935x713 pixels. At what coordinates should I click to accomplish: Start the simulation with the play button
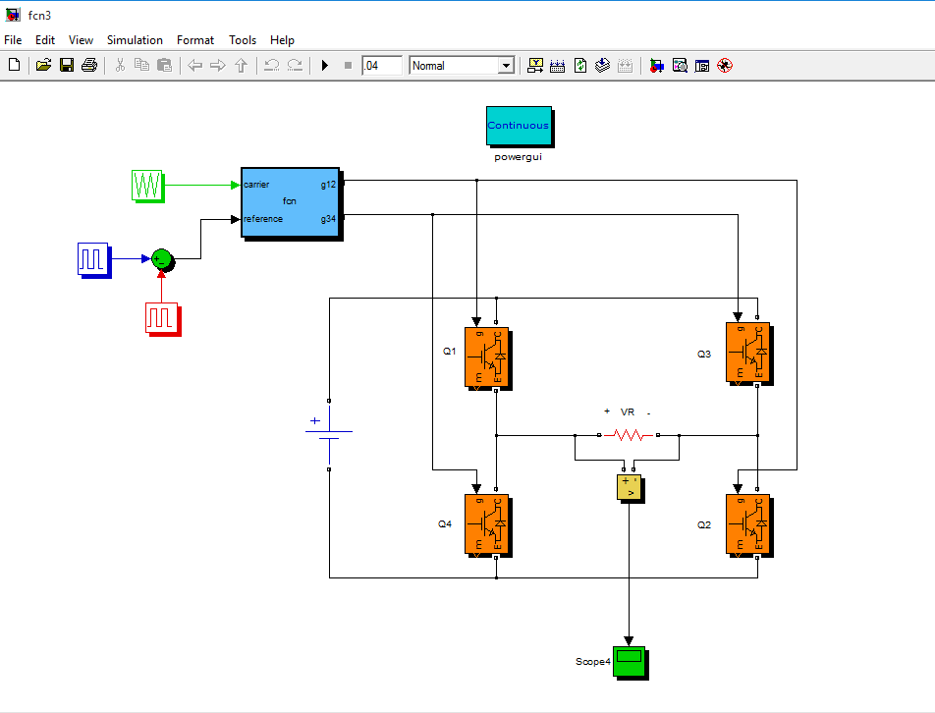click(x=325, y=66)
